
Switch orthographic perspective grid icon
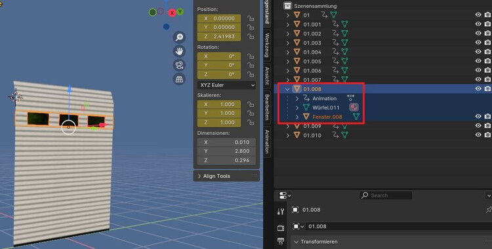pos(179,79)
